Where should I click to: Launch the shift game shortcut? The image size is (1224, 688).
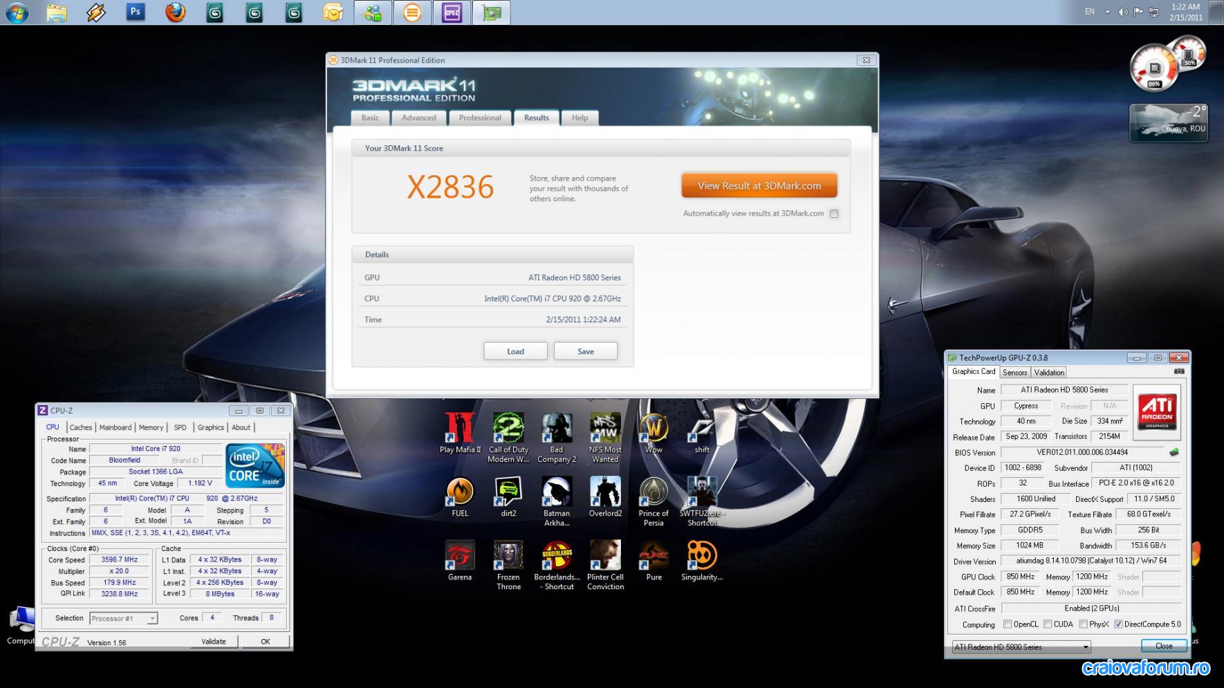pyautogui.click(x=702, y=434)
